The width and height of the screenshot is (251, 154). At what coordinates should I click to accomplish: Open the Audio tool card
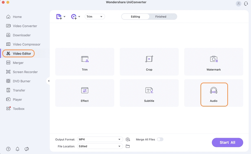tap(214, 94)
